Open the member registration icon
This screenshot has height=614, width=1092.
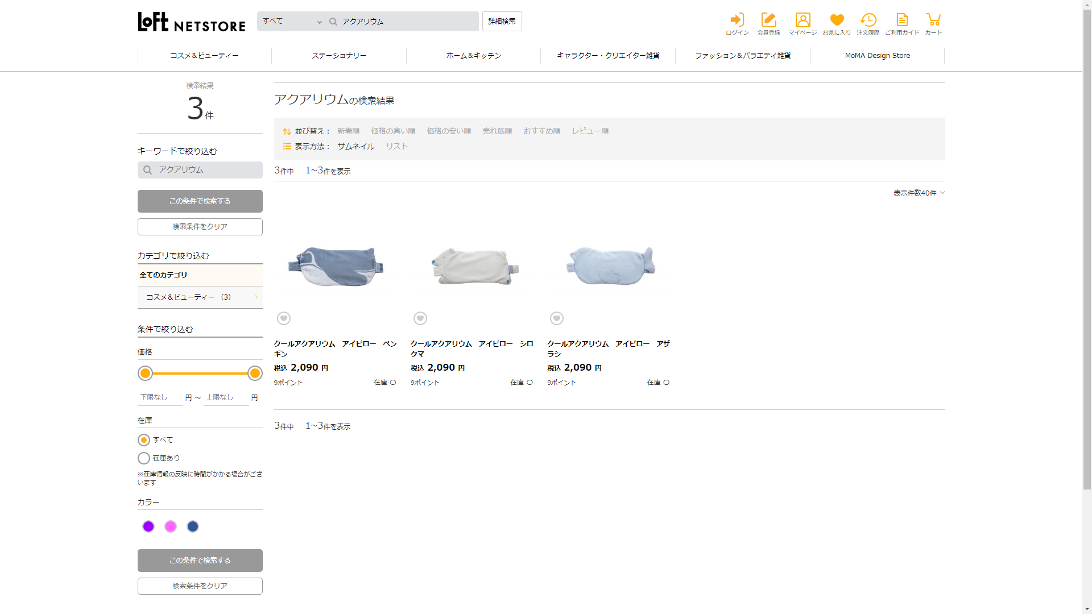[768, 20]
